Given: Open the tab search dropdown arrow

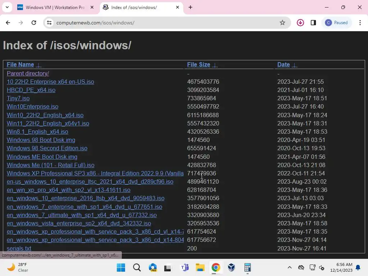Looking at the screenshot, I should 7,7.
